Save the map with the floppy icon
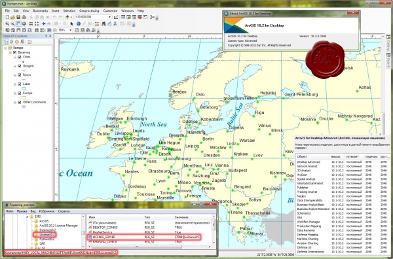Image resolution: width=393 pixels, height=259 pixels. tap(18, 17)
